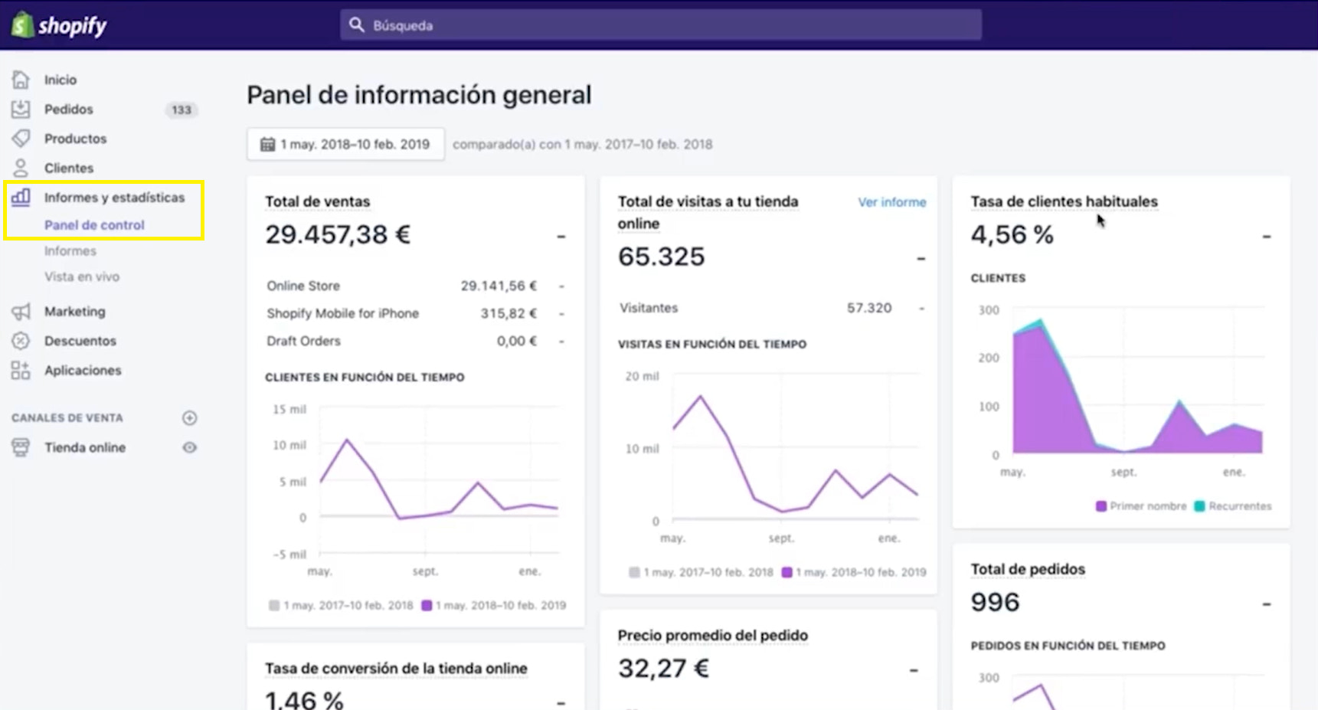Click the Descuentos discount icon
Image resolution: width=1318 pixels, height=710 pixels.
[21, 341]
